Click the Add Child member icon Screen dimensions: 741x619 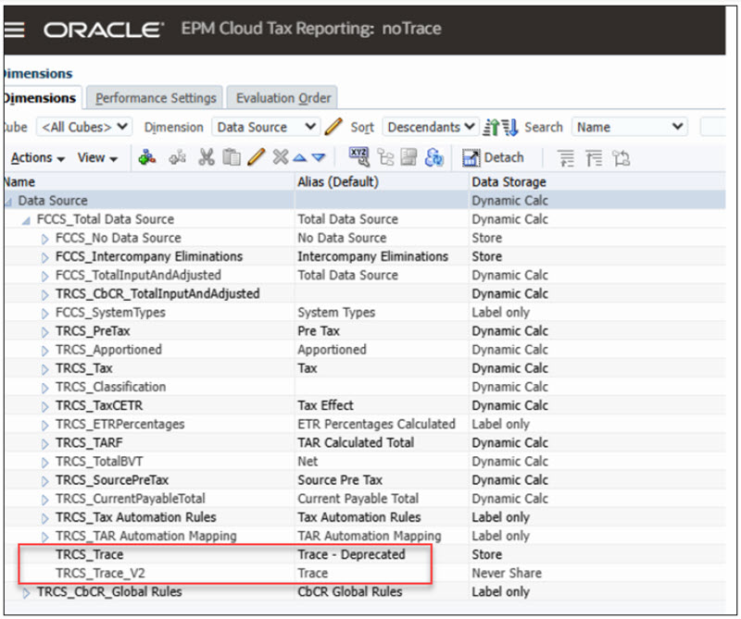pos(147,157)
